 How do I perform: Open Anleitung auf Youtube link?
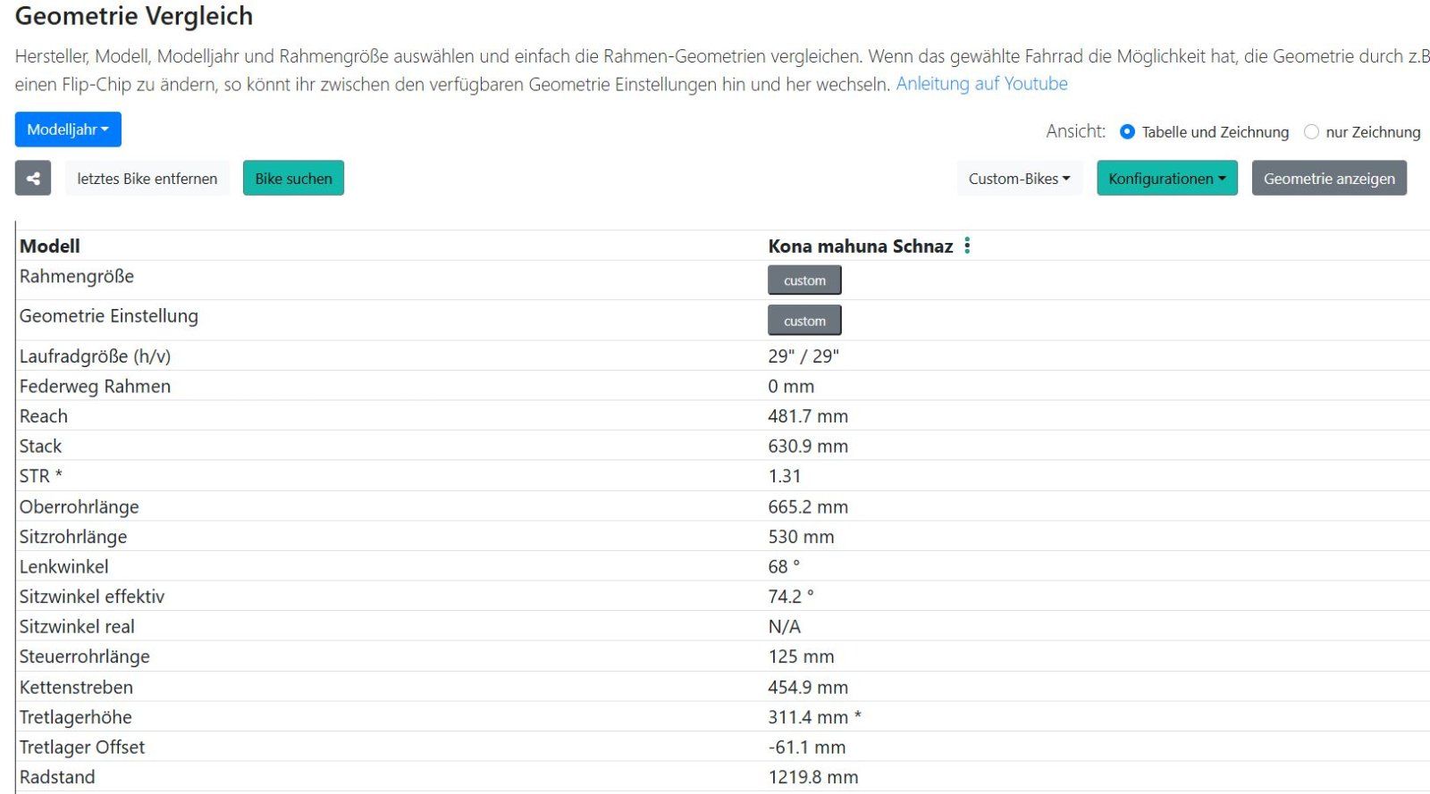pyautogui.click(x=981, y=84)
